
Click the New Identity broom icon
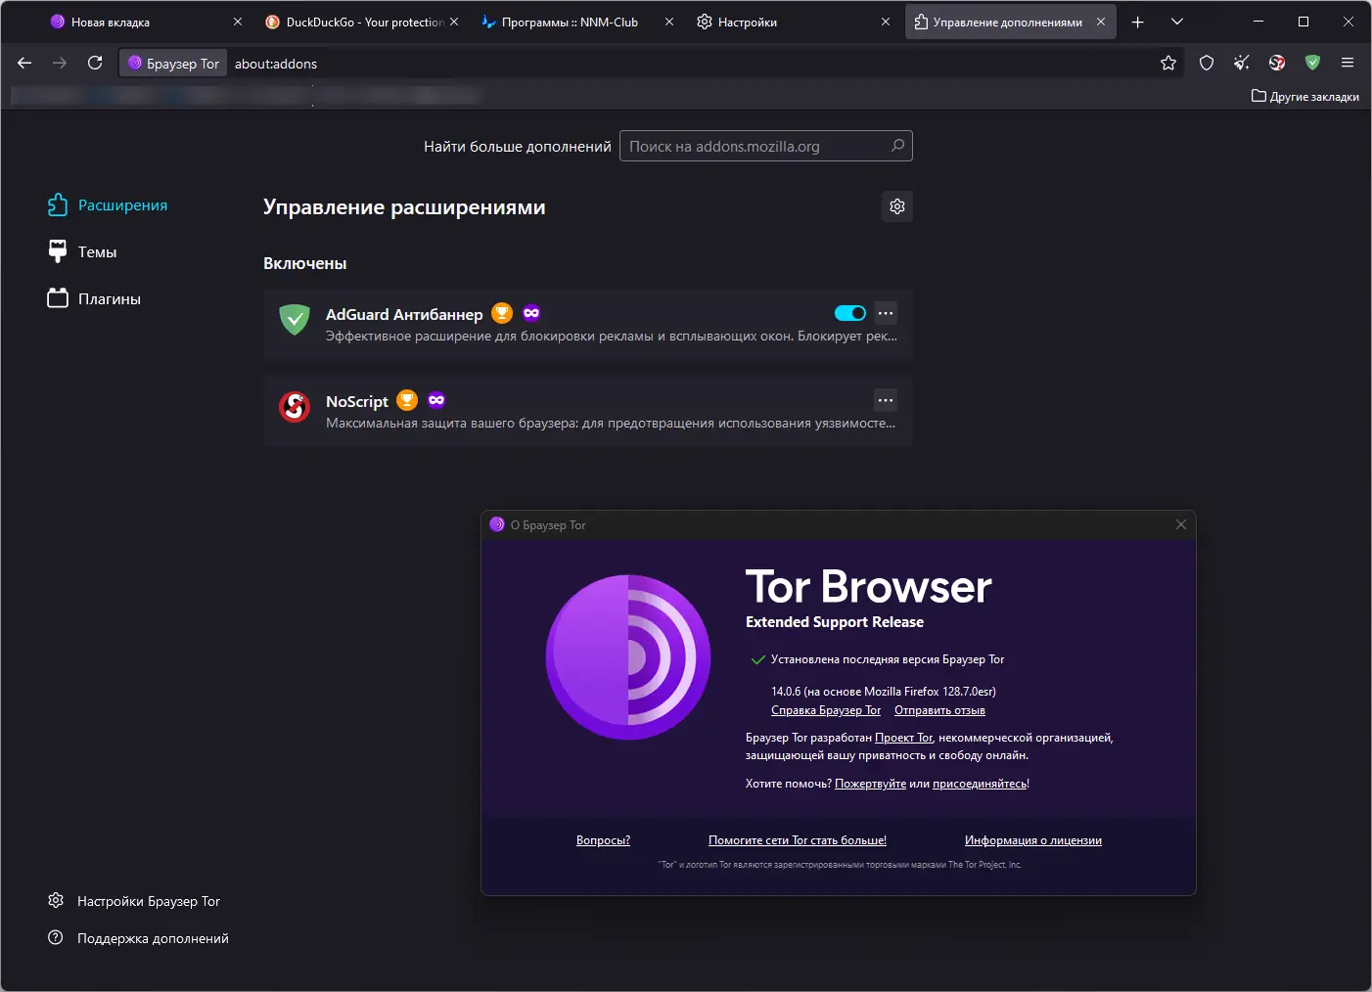1242,64
